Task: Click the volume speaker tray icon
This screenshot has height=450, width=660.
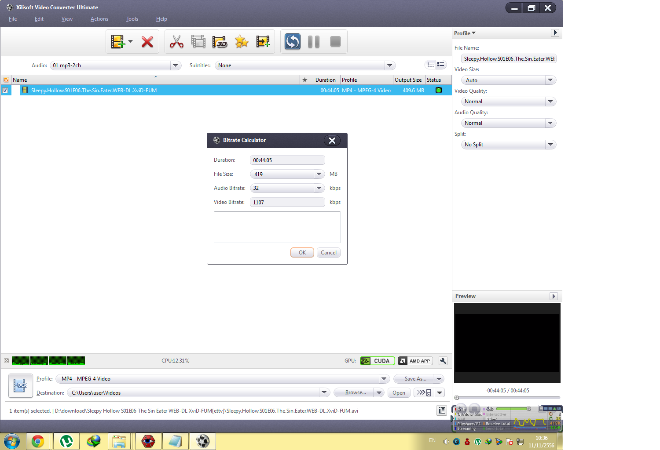Action: pos(446,442)
